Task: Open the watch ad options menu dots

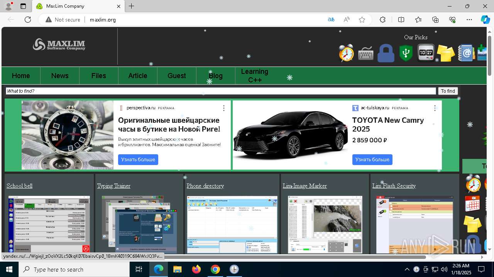Action: 223,108
